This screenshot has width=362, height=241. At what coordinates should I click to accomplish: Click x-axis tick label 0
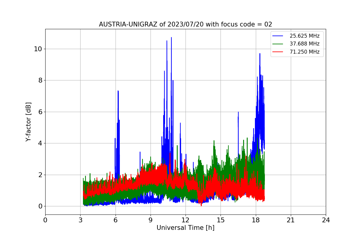point(45,220)
